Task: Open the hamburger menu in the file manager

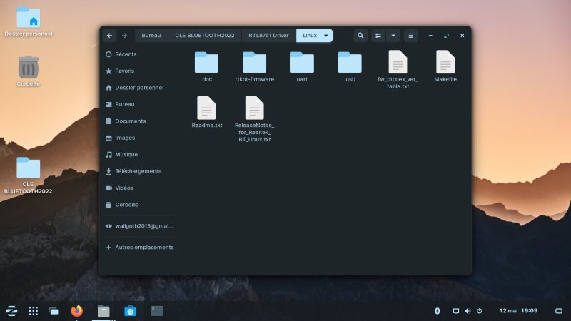Action: (x=410, y=35)
